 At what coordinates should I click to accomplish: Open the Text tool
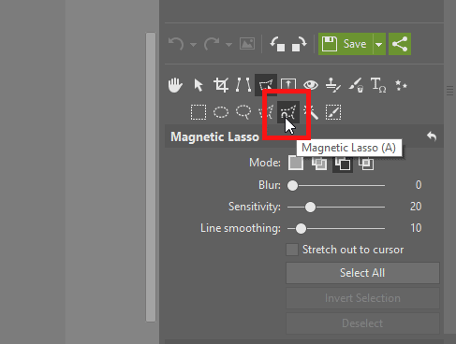(378, 85)
